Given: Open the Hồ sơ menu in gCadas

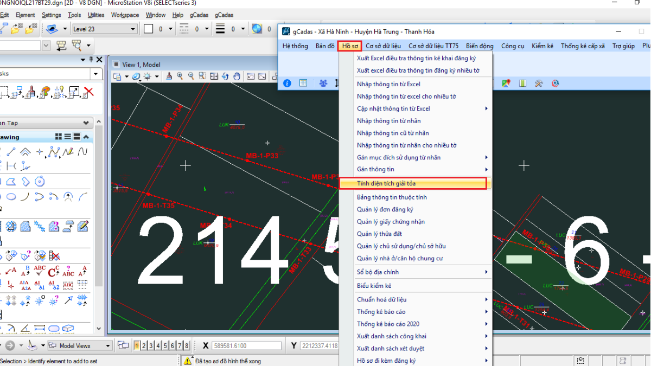Looking at the screenshot, I should (x=350, y=46).
